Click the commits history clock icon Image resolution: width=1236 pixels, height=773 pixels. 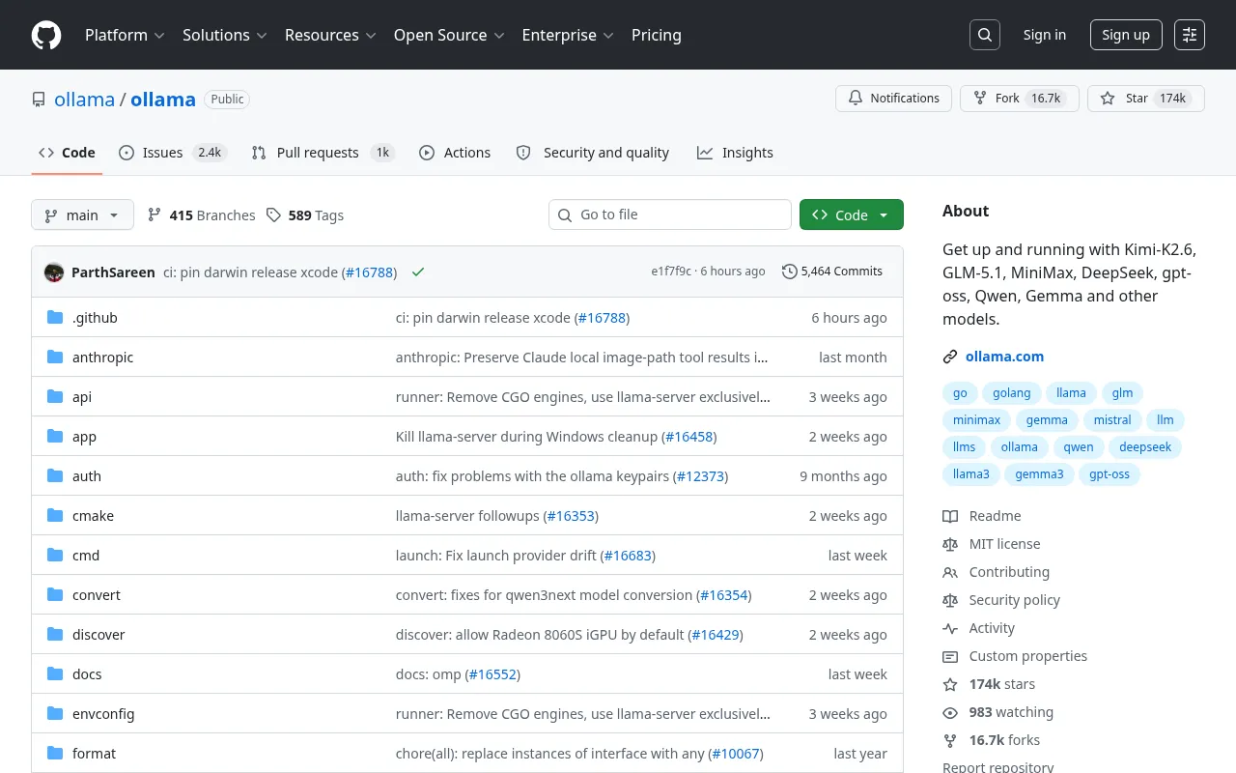[x=789, y=272]
